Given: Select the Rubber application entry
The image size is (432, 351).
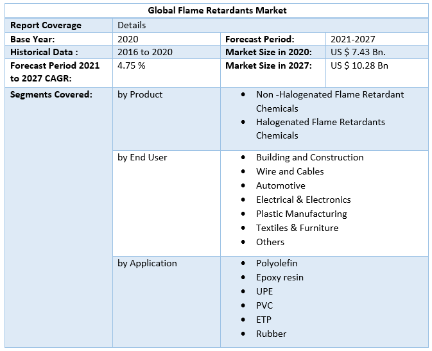Looking at the screenshot, I should [x=271, y=334].
